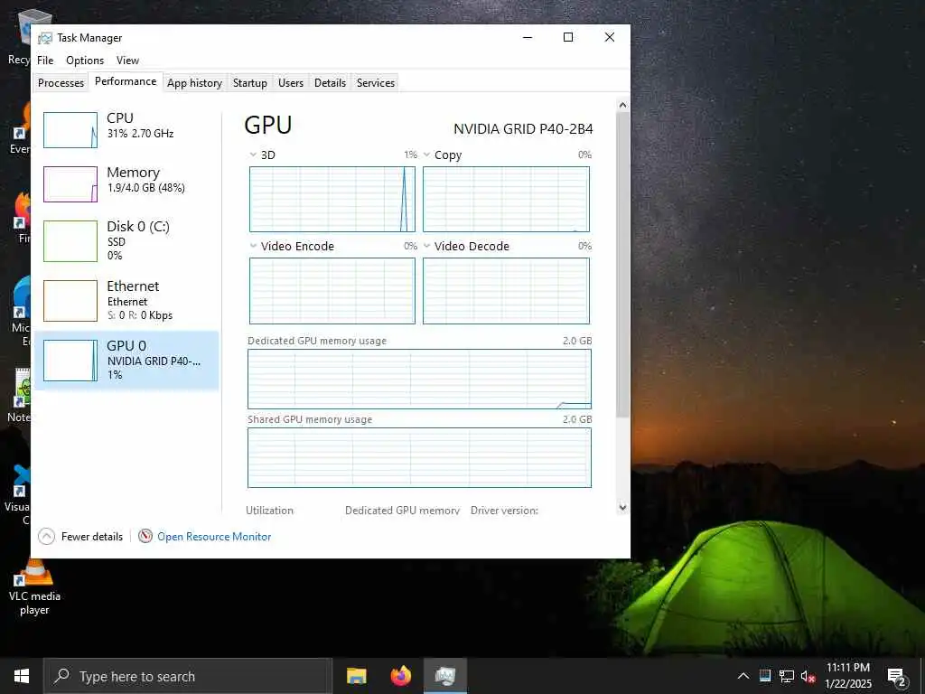Click the Video Decode graph area

click(x=506, y=291)
